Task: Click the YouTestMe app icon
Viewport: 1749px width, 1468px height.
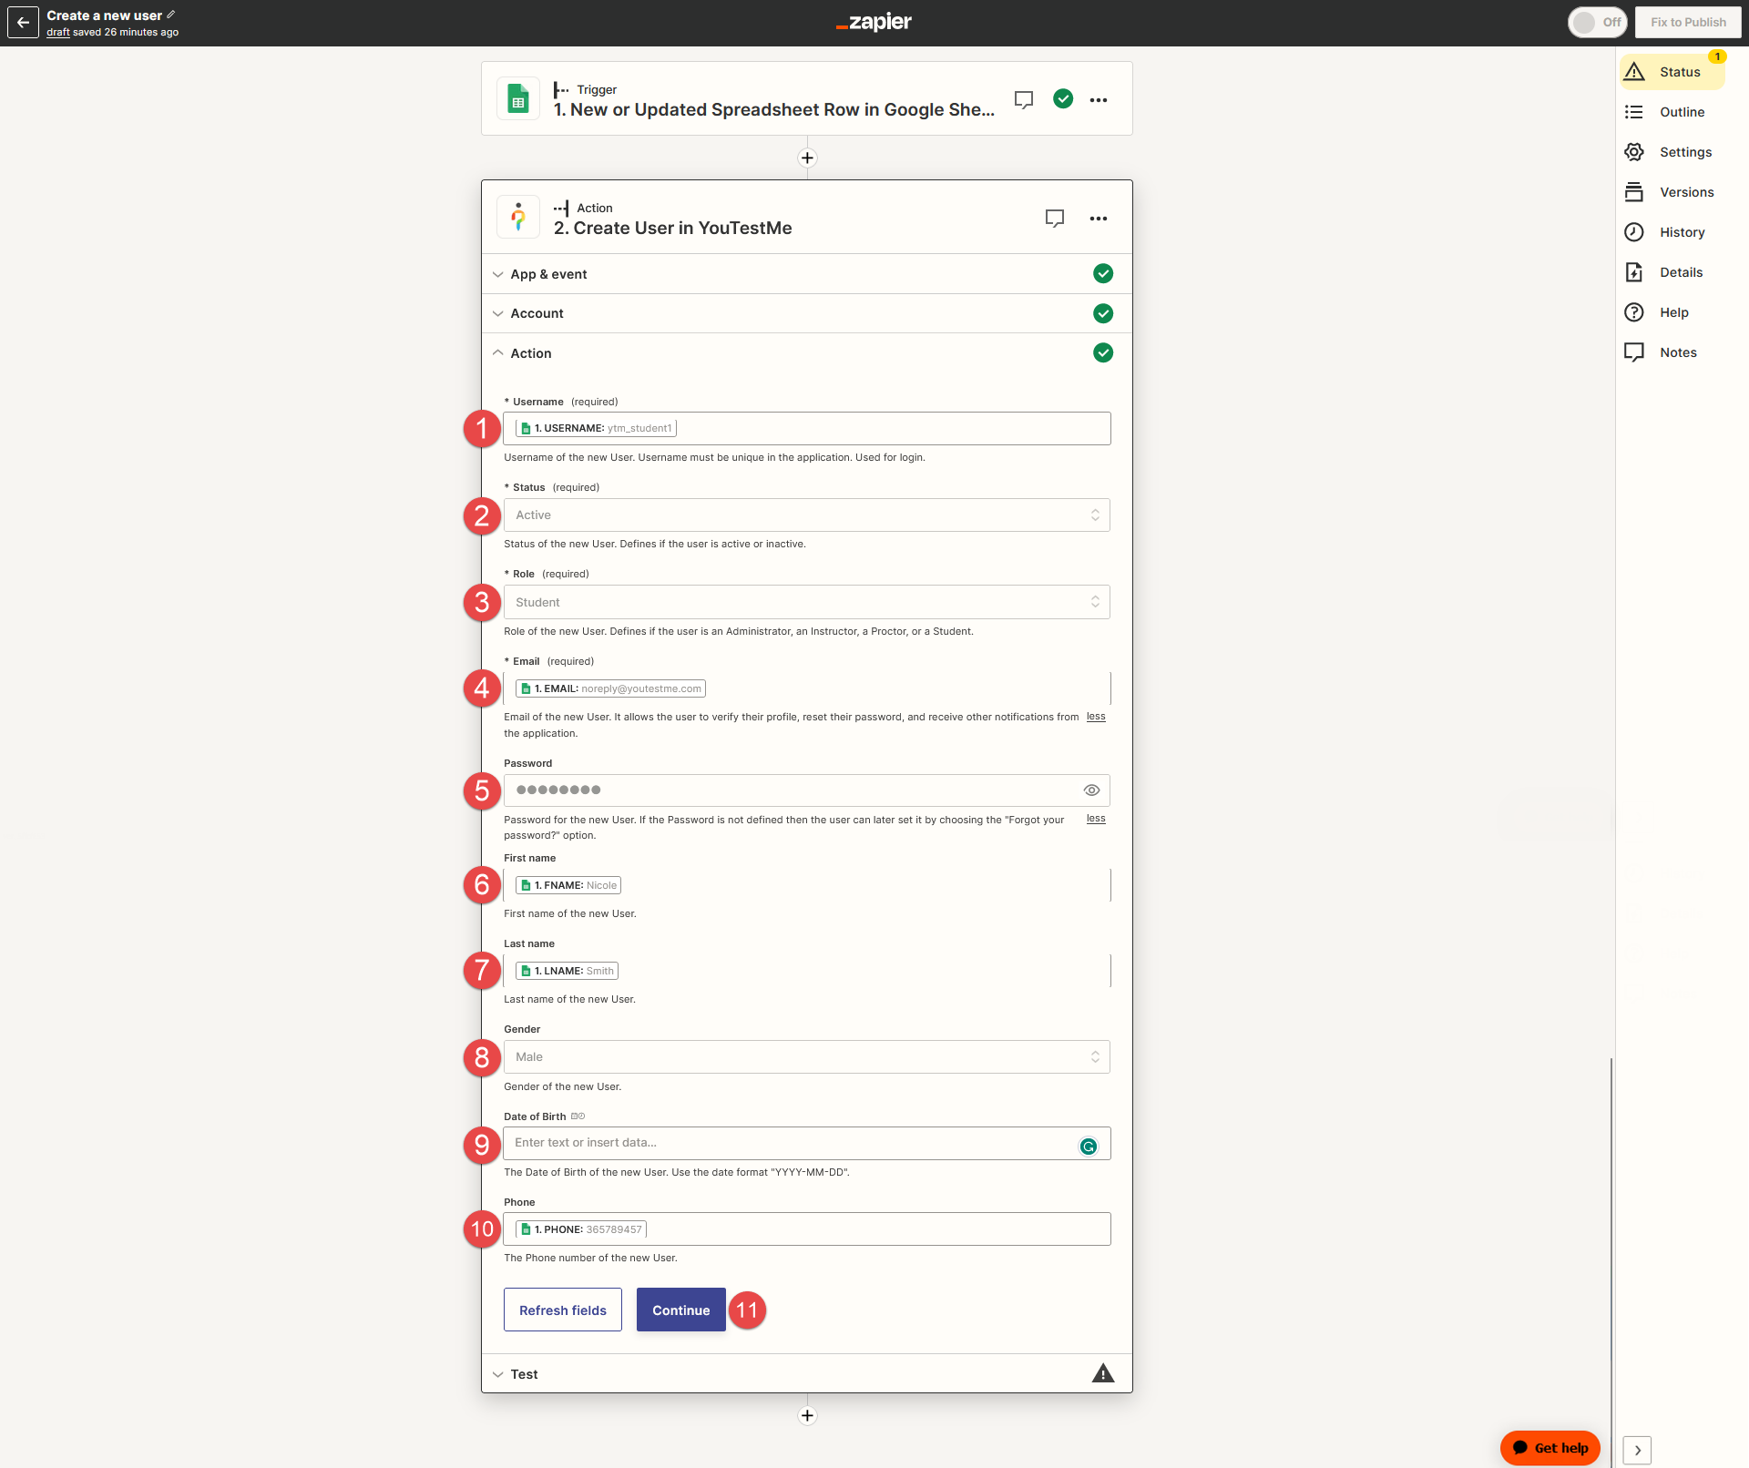Action: 518,218
